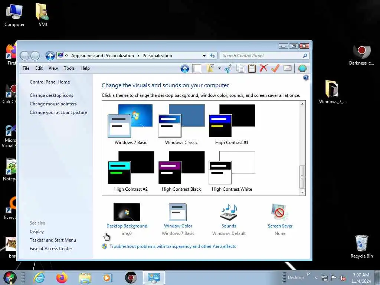
Task: Show hidden icons in the system tray
Action: coord(315,278)
